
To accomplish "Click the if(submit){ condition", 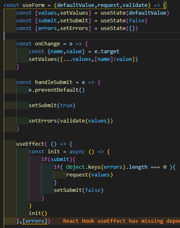I will [x=58, y=159].
